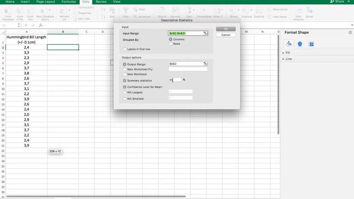Open the Solver tool icon

(309, 11)
